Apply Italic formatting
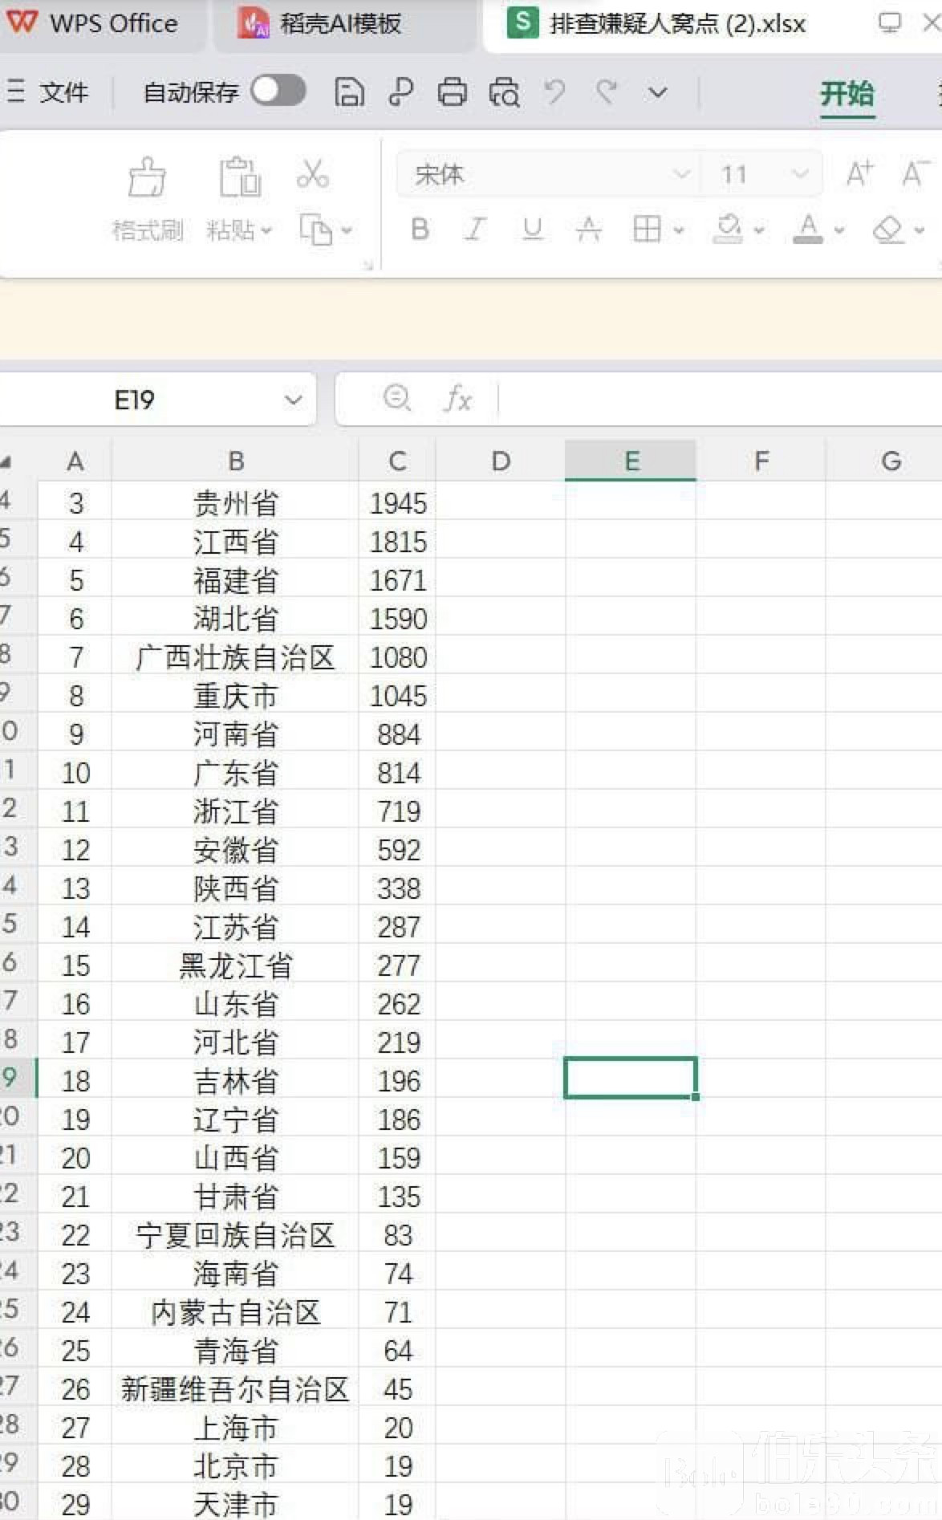This screenshot has width=942, height=1520. click(x=475, y=230)
